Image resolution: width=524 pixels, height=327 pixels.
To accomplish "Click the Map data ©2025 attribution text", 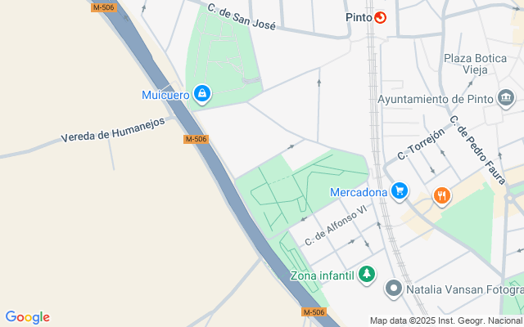I will [445, 321].
